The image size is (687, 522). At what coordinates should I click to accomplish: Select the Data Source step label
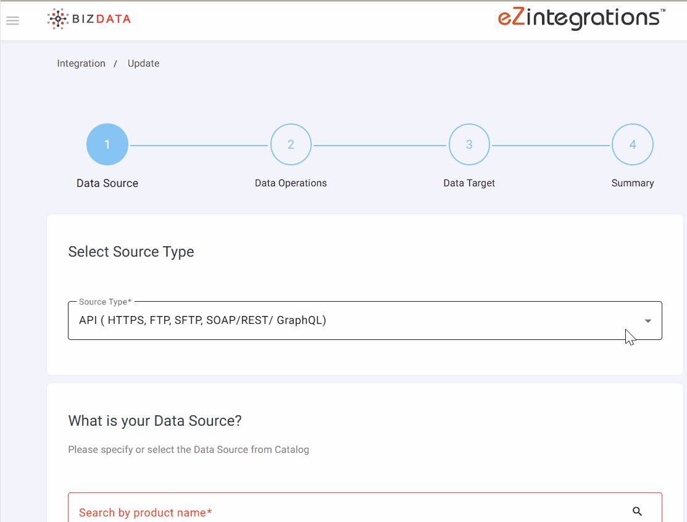(107, 183)
